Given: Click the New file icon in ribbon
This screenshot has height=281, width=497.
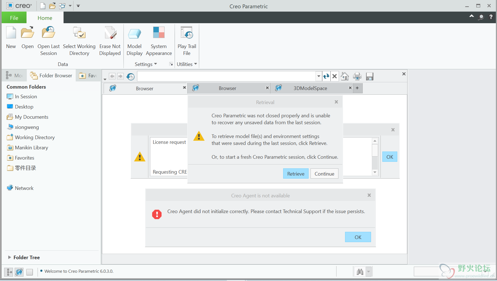Looking at the screenshot, I should (x=11, y=33).
